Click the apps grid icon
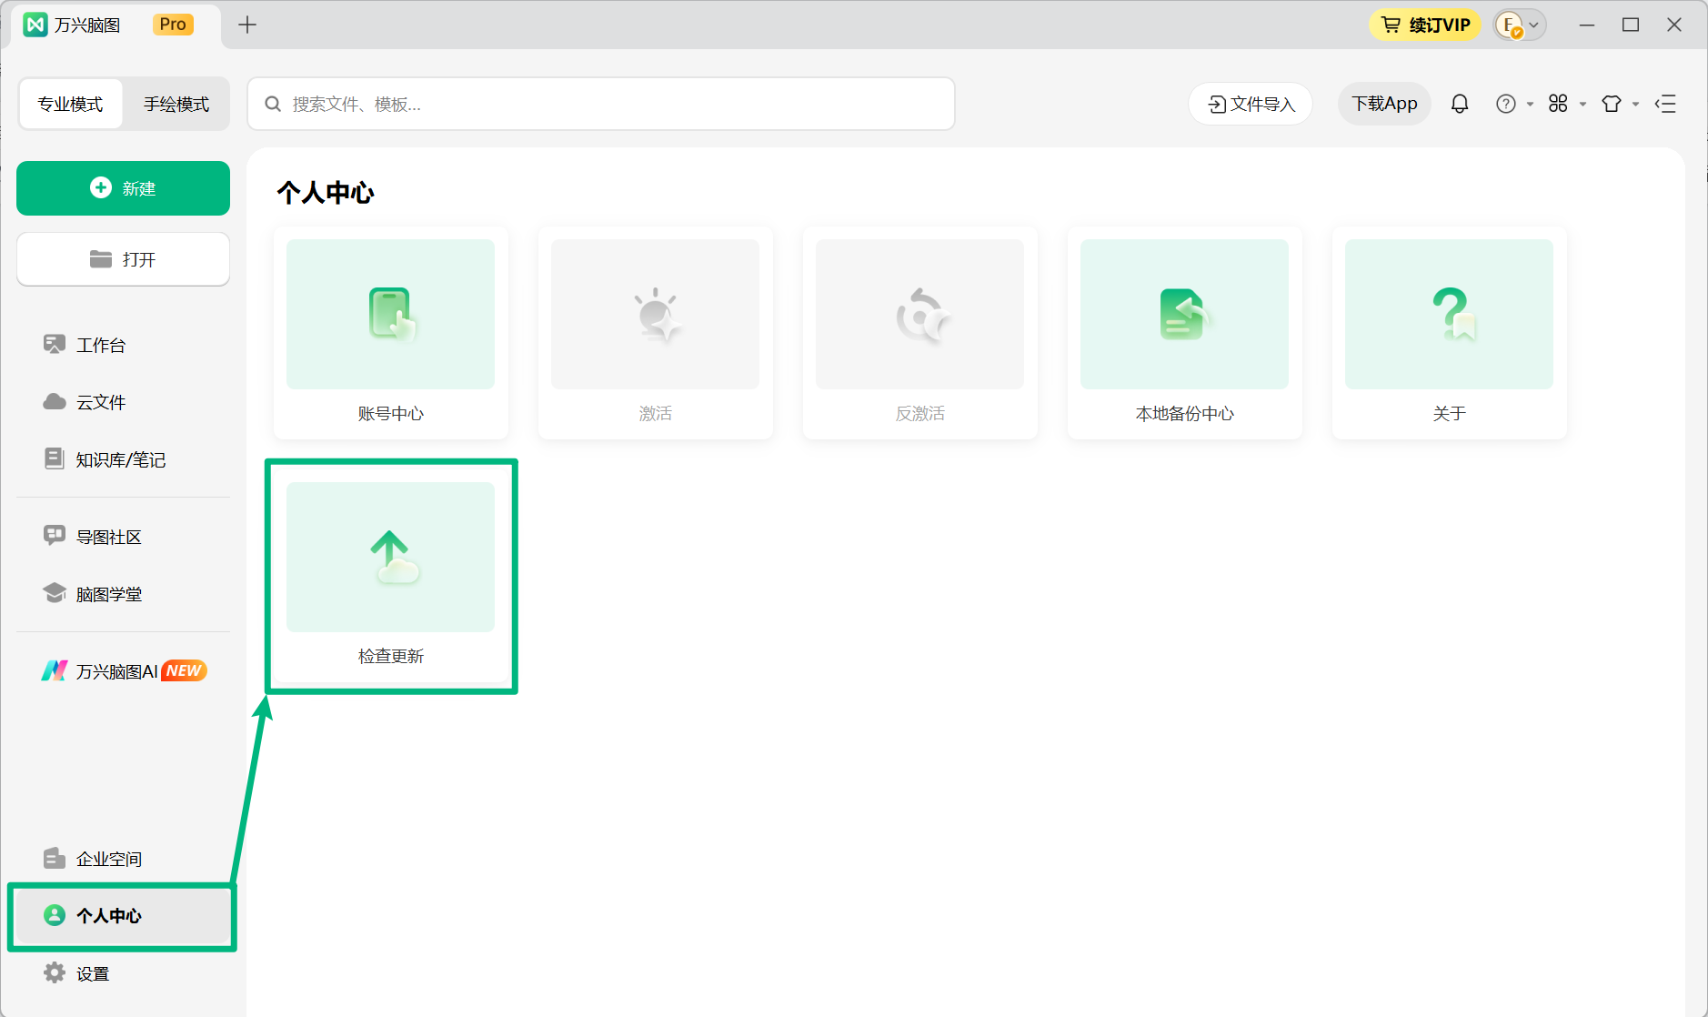Viewport: 1708px width, 1017px height. [1558, 104]
